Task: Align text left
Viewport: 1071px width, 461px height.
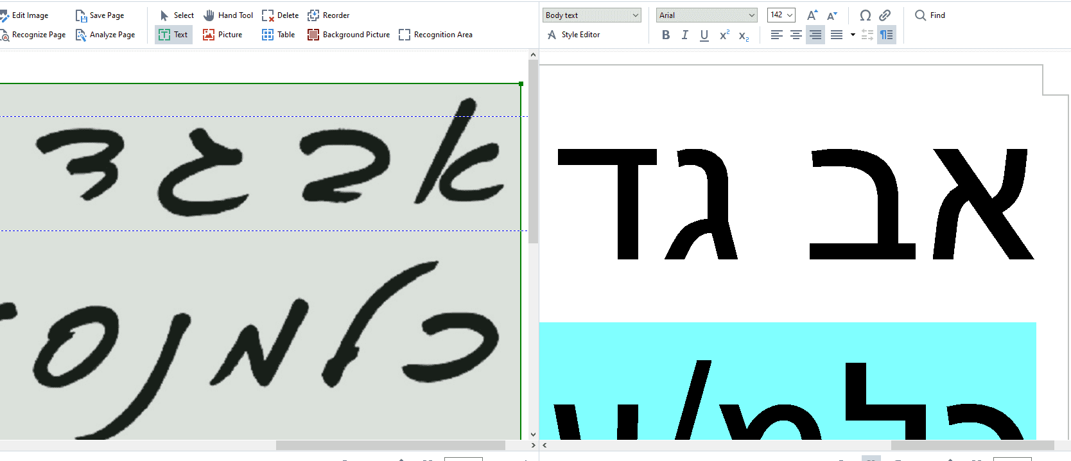Action: (776, 35)
